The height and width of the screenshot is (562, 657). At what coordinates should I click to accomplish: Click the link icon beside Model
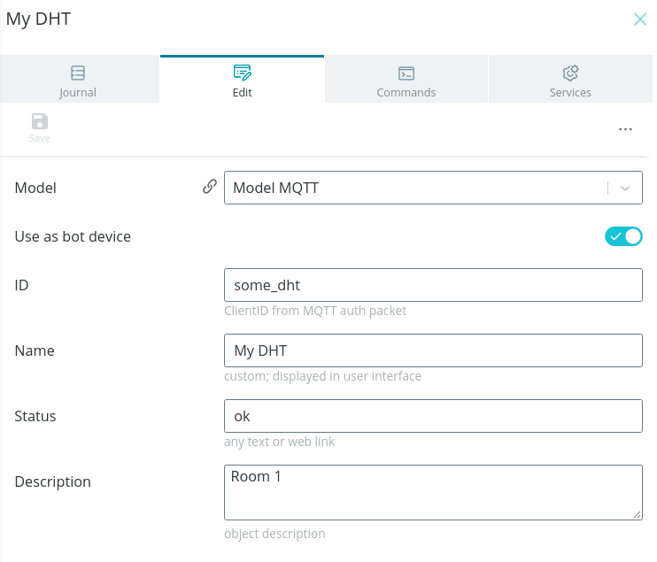point(210,187)
